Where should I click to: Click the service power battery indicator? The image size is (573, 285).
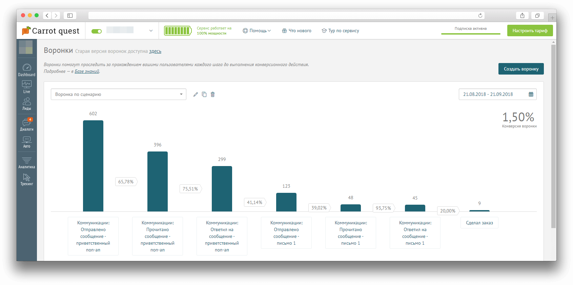(178, 31)
